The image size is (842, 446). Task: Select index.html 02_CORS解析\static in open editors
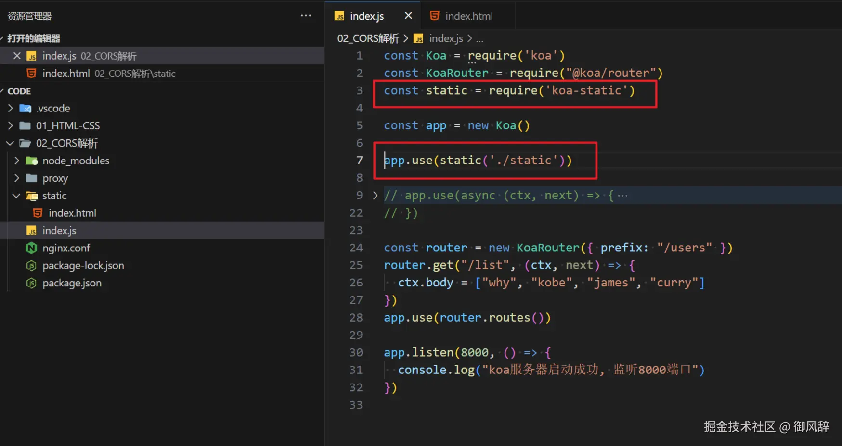click(x=162, y=74)
